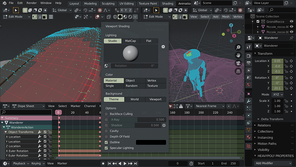Viewport: 296px width, 167px height.
Task: Switch to rendered shading icon
Action: click(130, 17)
